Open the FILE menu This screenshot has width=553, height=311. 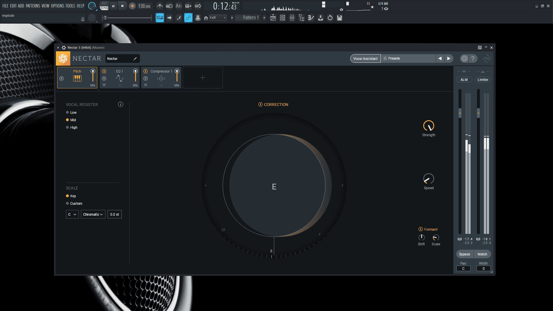coord(5,6)
